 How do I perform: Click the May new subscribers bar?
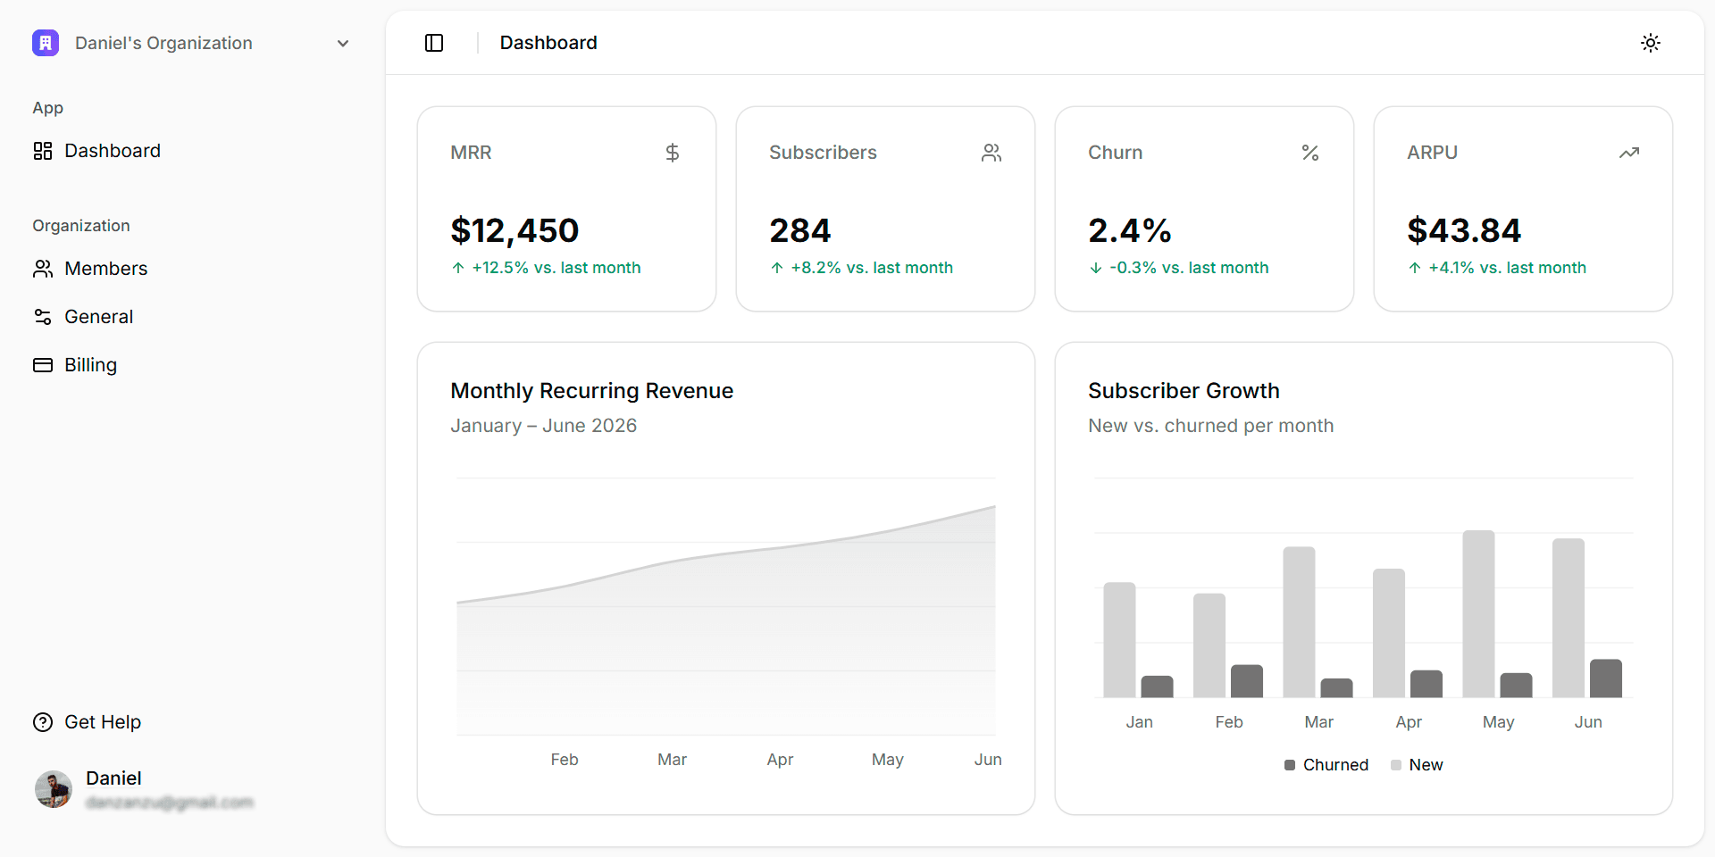click(x=1478, y=614)
